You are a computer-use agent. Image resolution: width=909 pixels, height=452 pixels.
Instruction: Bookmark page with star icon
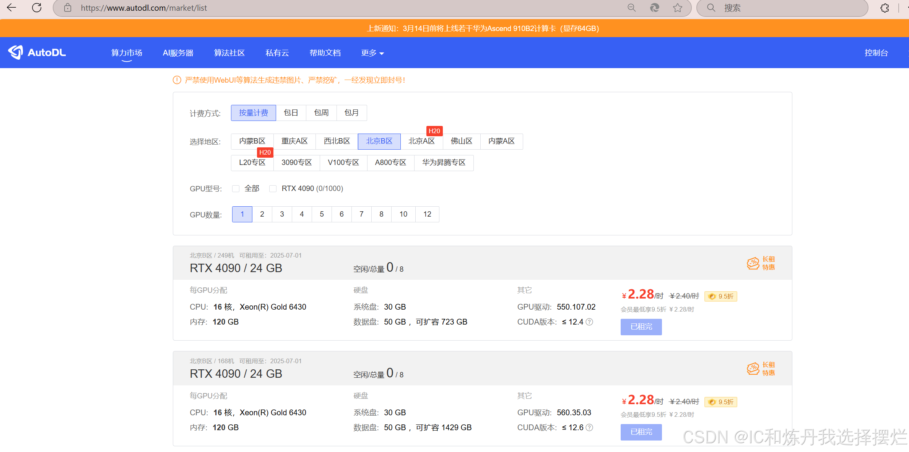[x=678, y=8]
